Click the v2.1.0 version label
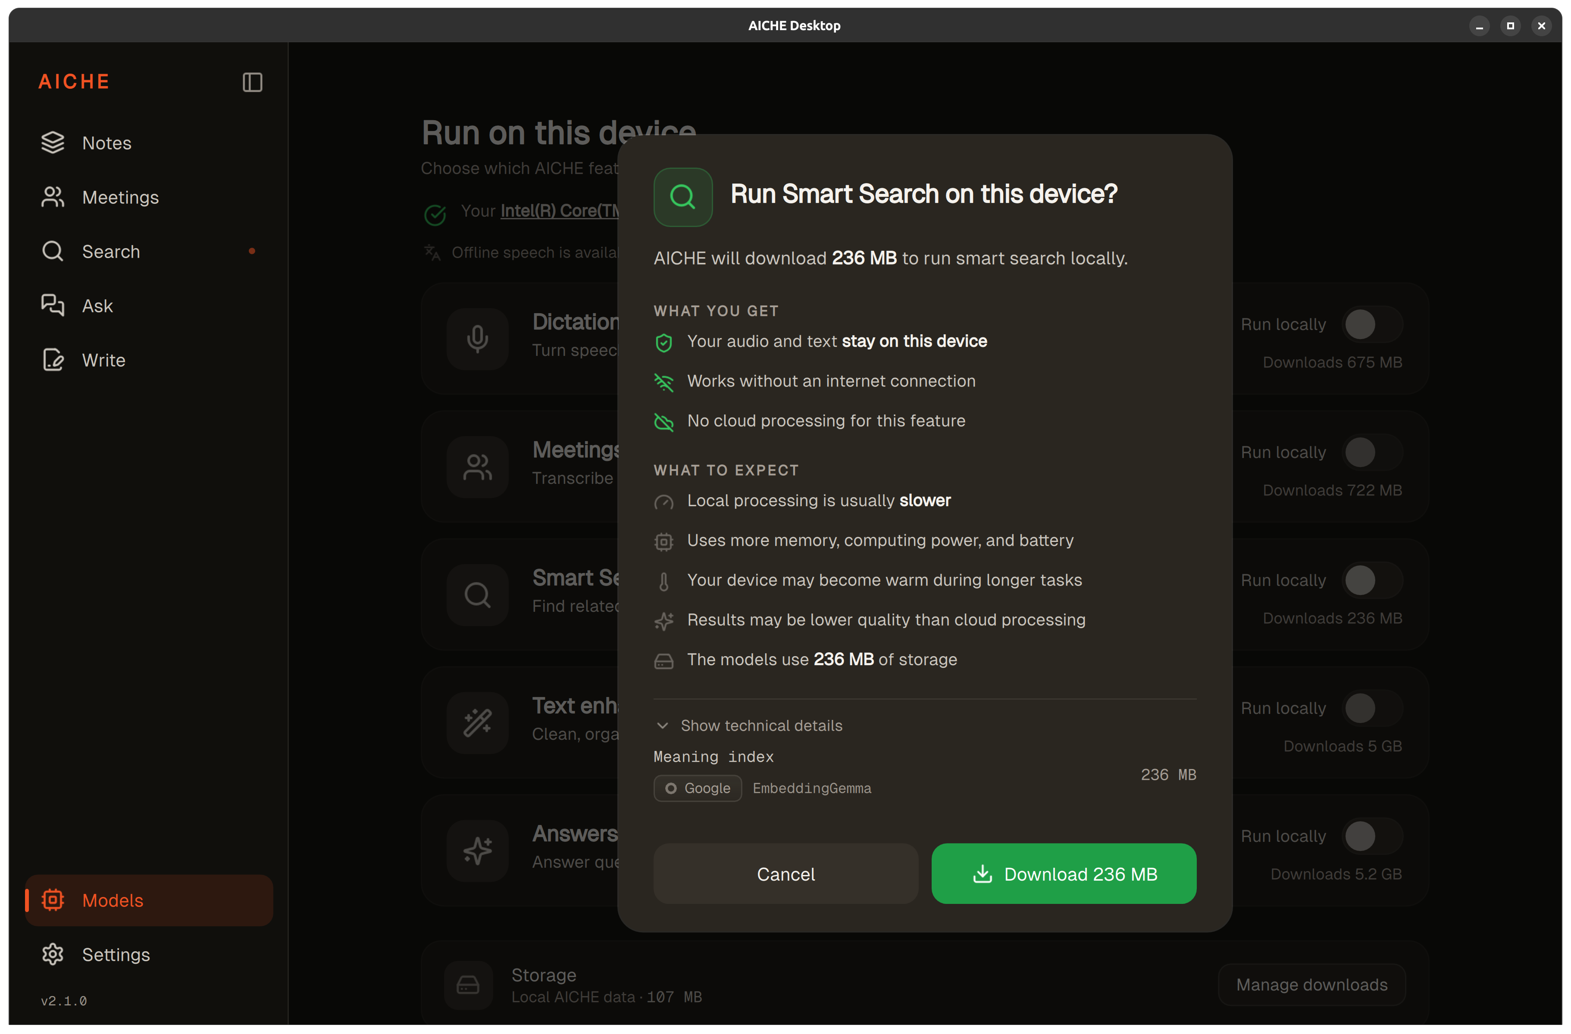This screenshot has width=1571, height=1034. click(64, 1001)
